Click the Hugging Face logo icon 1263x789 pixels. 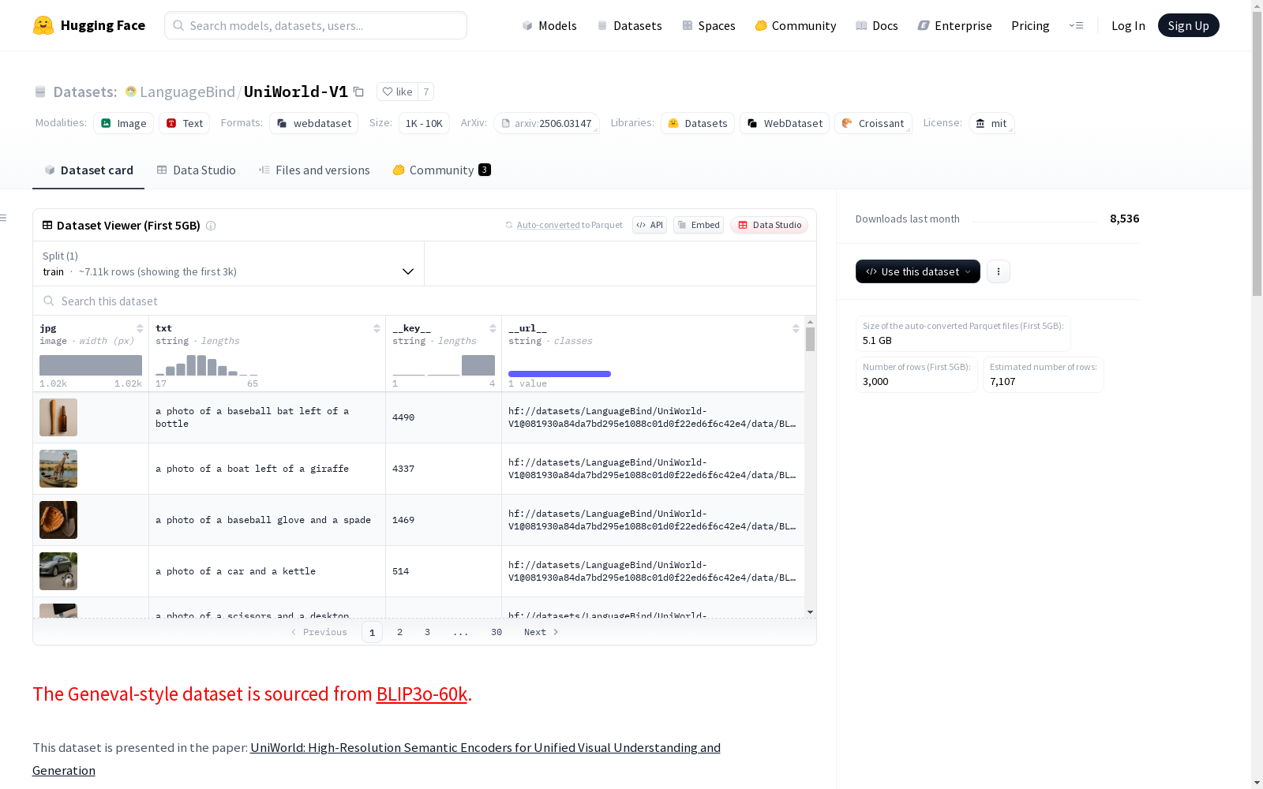[43, 25]
